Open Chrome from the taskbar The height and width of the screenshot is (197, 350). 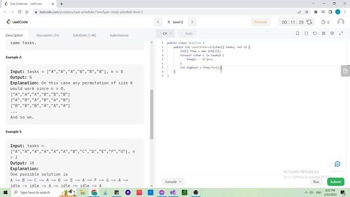click(x=94, y=192)
